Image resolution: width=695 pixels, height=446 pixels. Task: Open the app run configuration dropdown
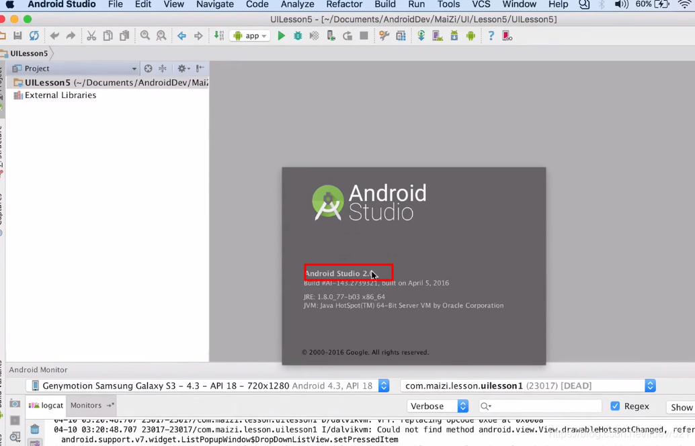[x=250, y=36]
